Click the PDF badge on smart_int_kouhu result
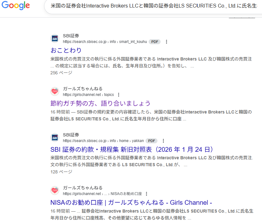 coord(155,42)
